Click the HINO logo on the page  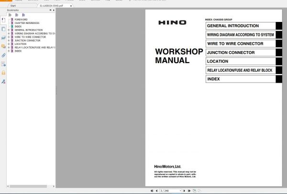pos(172,22)
